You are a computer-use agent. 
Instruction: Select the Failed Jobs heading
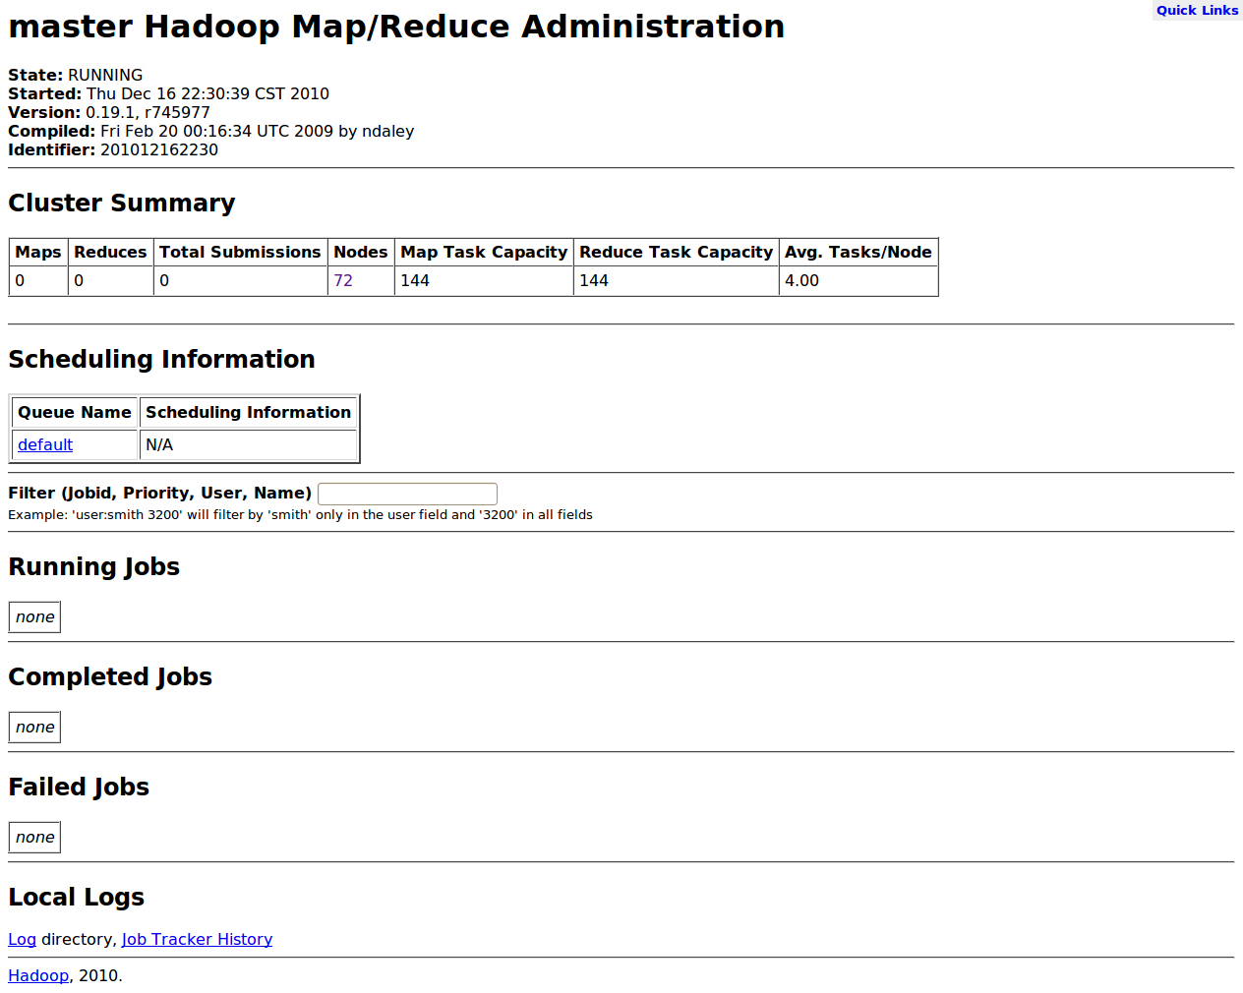tap(79, 787)
